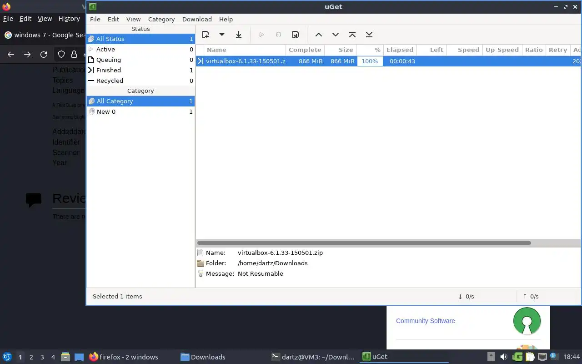
Task: Click uGet application icon in title bar
Action: (x=93, y=7)
